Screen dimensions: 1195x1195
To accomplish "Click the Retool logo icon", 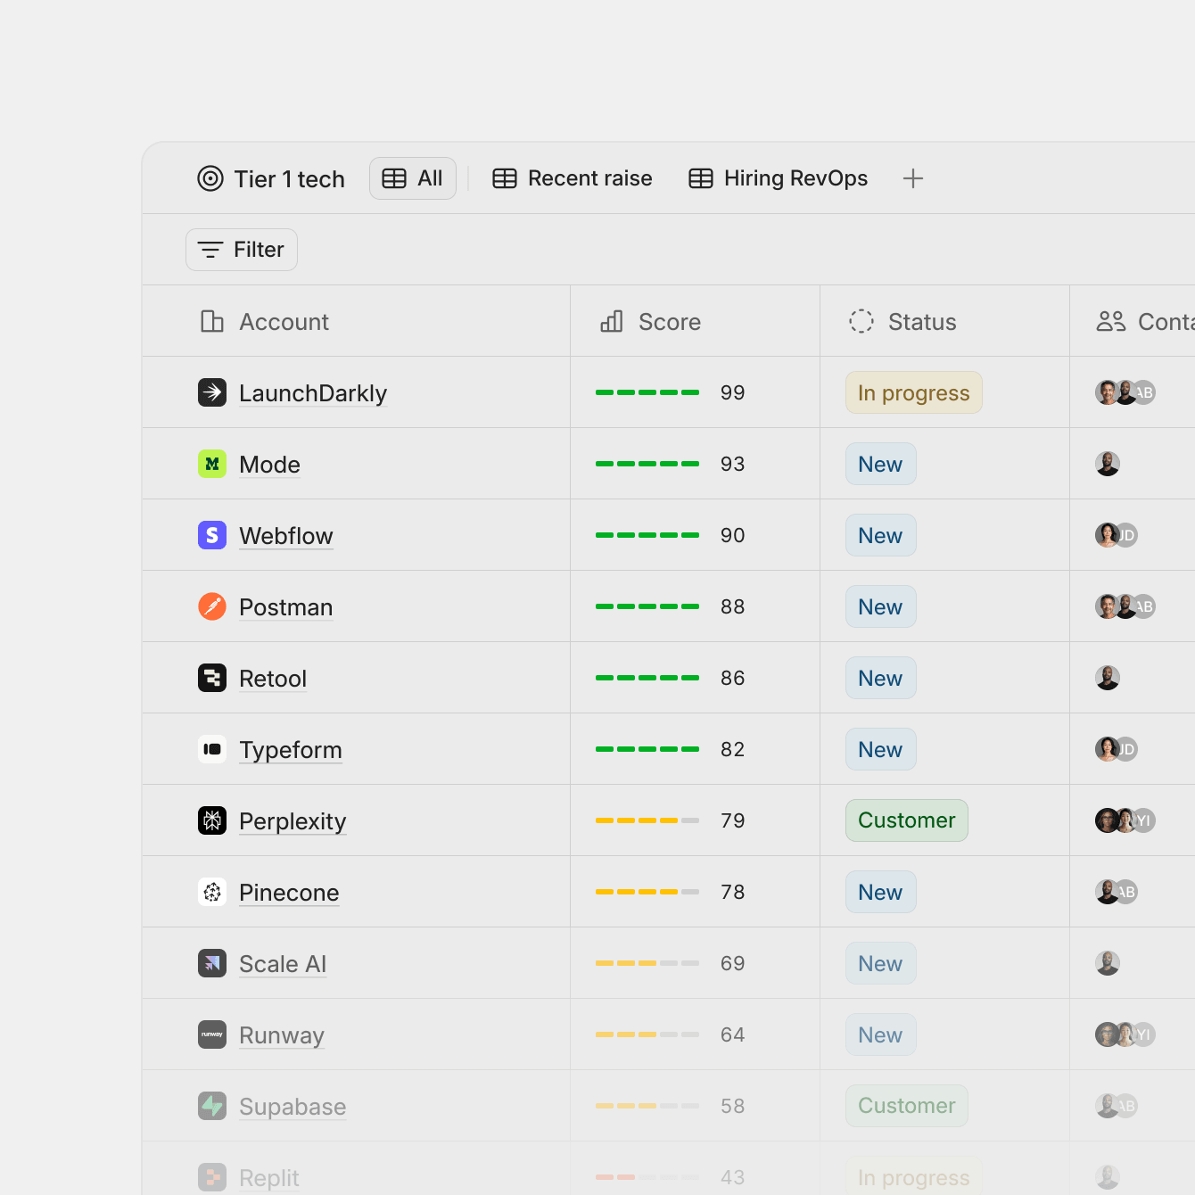I will point(212,678).
